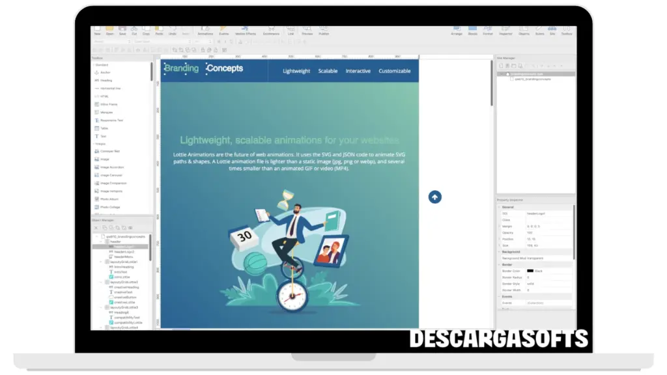The height and width of the screenshot is (375, 667).
Task: Click the Customizable navigation item
Action: 395,71
